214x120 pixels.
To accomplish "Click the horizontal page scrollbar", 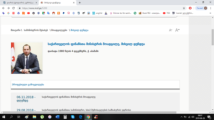I will pyautogui.click(x=89, y=112).
